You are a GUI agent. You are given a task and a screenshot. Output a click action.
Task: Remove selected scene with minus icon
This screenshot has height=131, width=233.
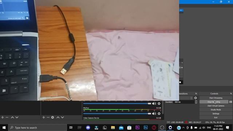(x=7, y=117)
